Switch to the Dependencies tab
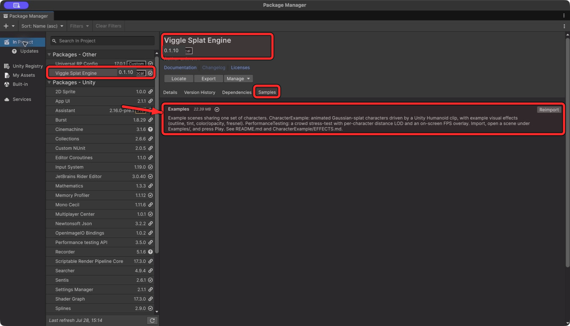This screenshot has height=326, width=570. 237,92
